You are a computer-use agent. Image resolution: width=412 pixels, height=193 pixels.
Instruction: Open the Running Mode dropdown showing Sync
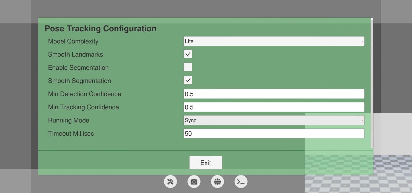tap(274, 120)
